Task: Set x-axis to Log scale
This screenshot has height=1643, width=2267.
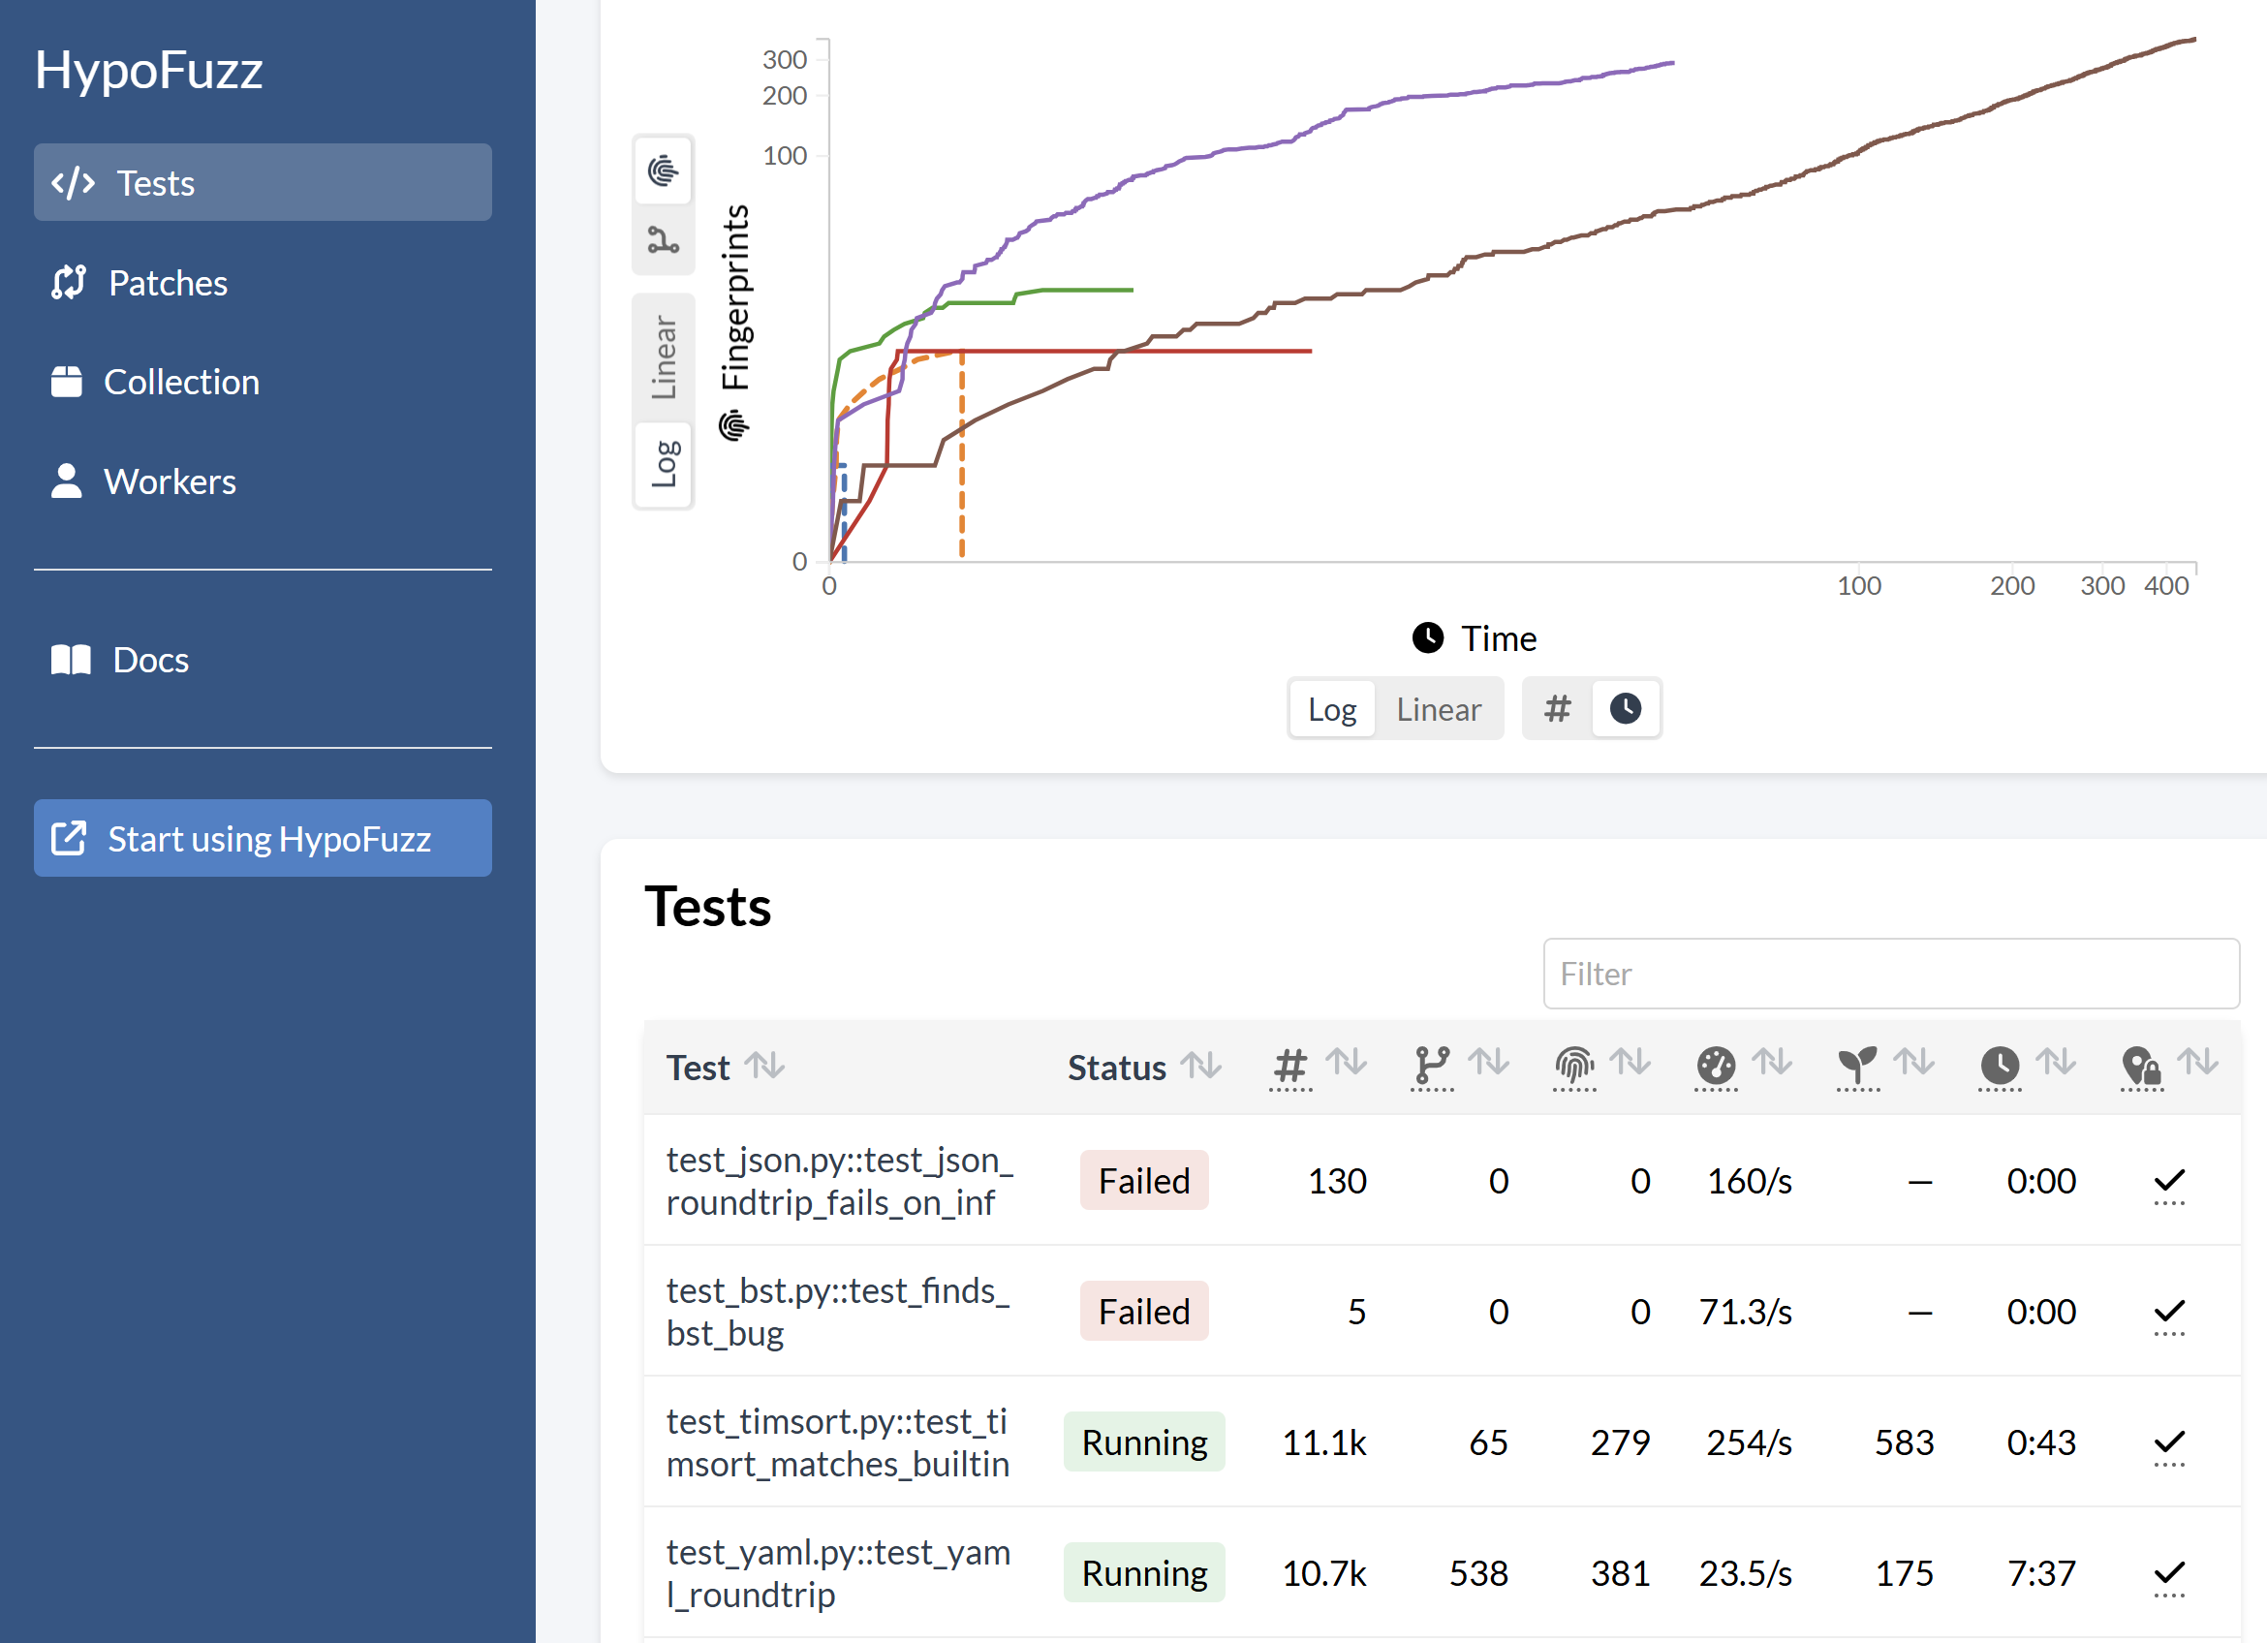Action: pos(1331,709)
